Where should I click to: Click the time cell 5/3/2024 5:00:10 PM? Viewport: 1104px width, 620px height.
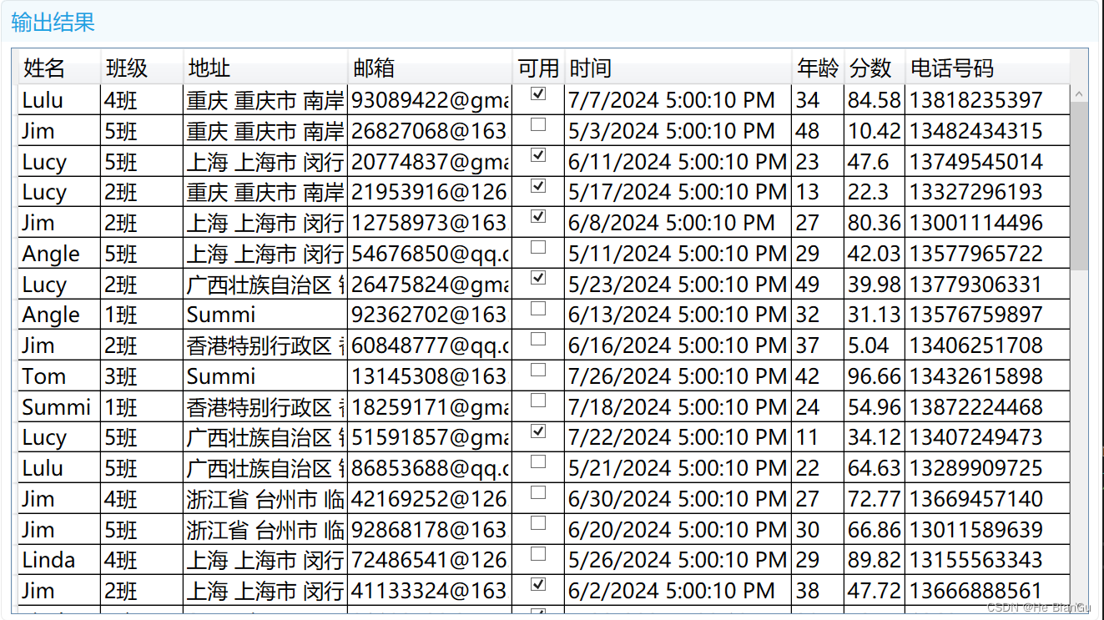point(678,131)
